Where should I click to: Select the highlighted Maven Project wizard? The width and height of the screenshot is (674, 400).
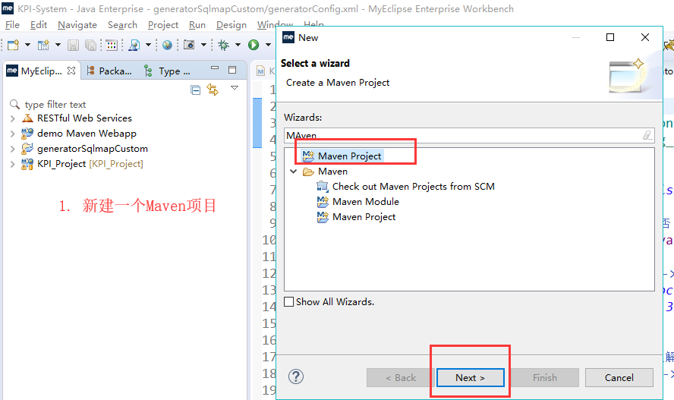pyautogui.click(x=342, y=156)
